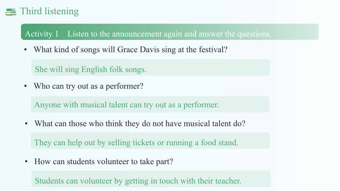Select the question about Grace Davis songs
This screenshot has height=191, width=340.
(130, 50)
